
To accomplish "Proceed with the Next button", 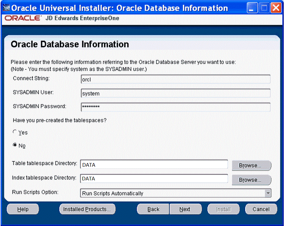I will pos(185,209).
